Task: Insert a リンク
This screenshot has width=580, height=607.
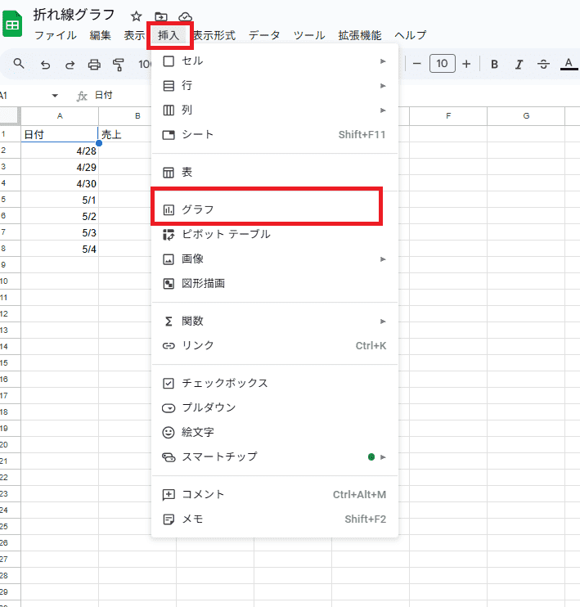Action: click(x=275, y=345)
